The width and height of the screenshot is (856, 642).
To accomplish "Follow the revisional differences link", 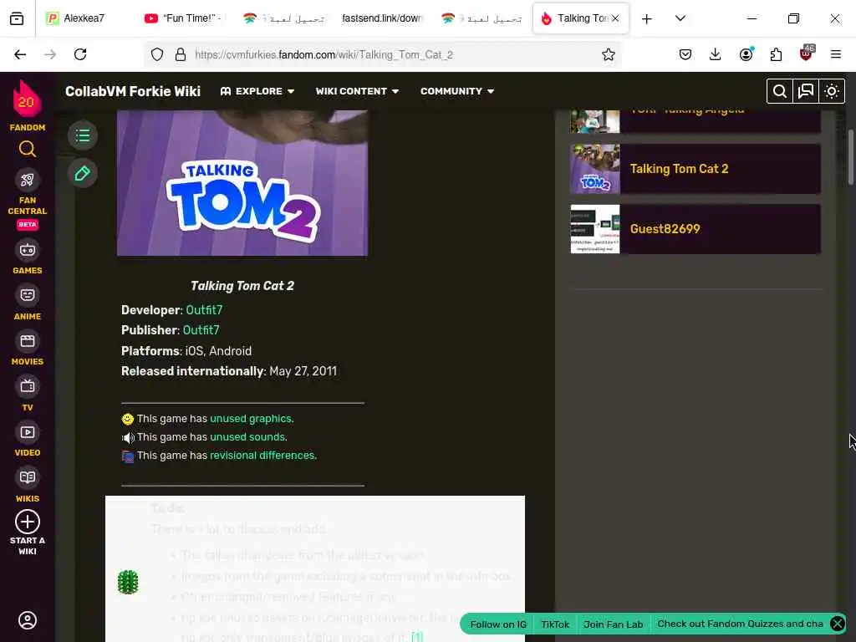I will [x=262, y=456].
